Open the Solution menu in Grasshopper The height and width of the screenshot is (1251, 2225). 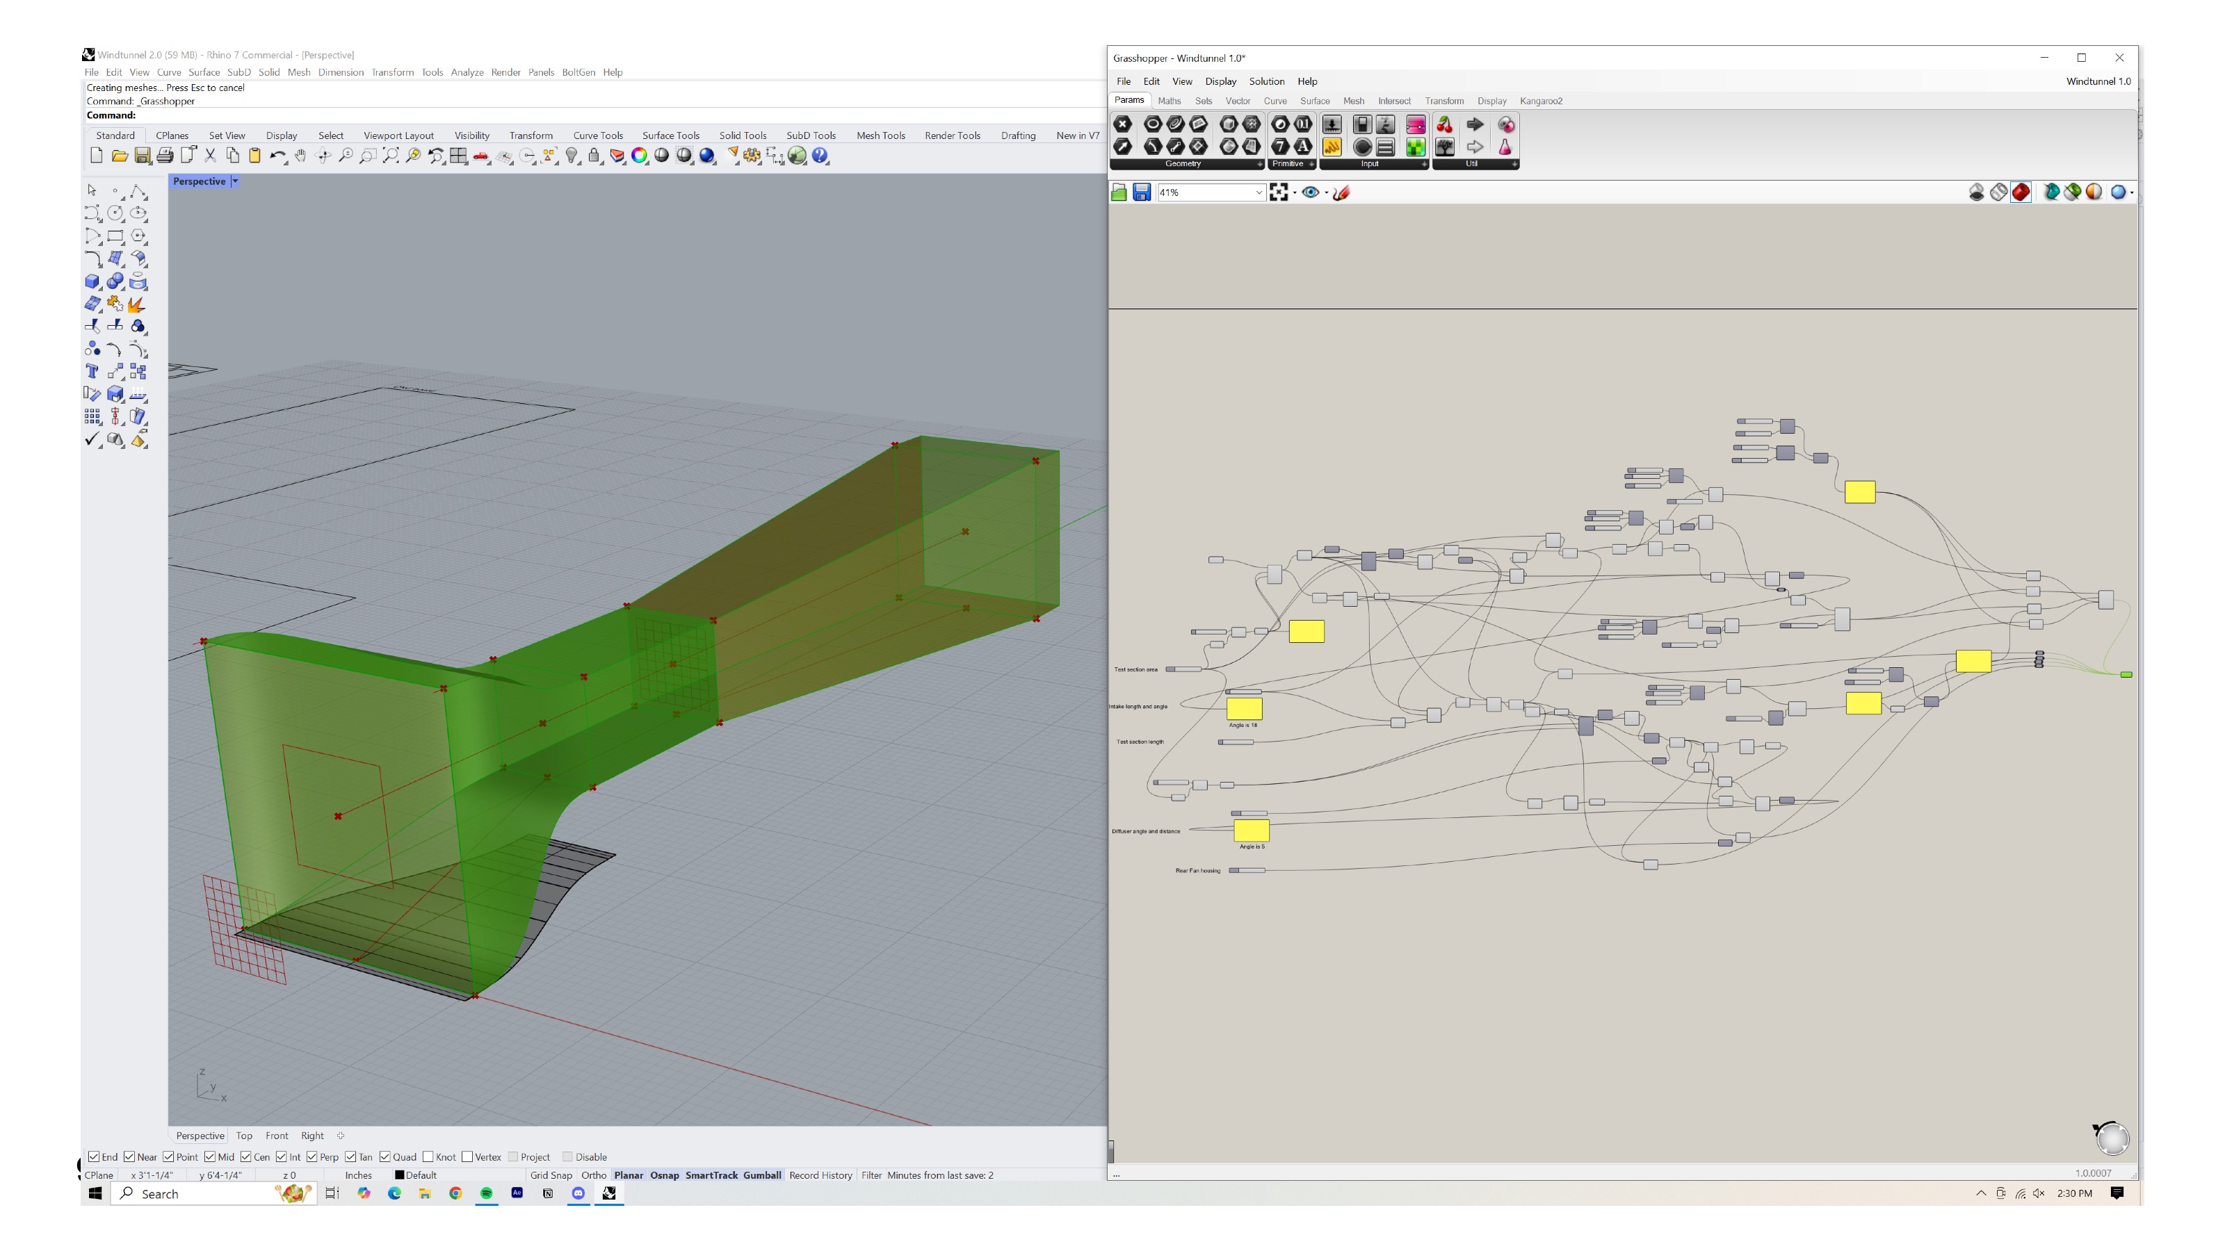coord(1266,81)
